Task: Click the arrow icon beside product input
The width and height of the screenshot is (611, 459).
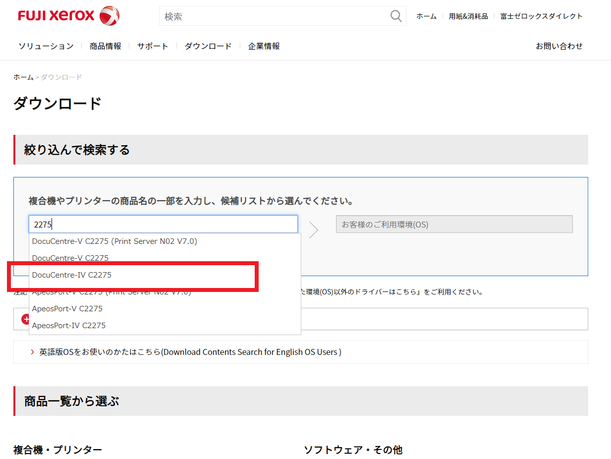Action: (x=314, y=229)
